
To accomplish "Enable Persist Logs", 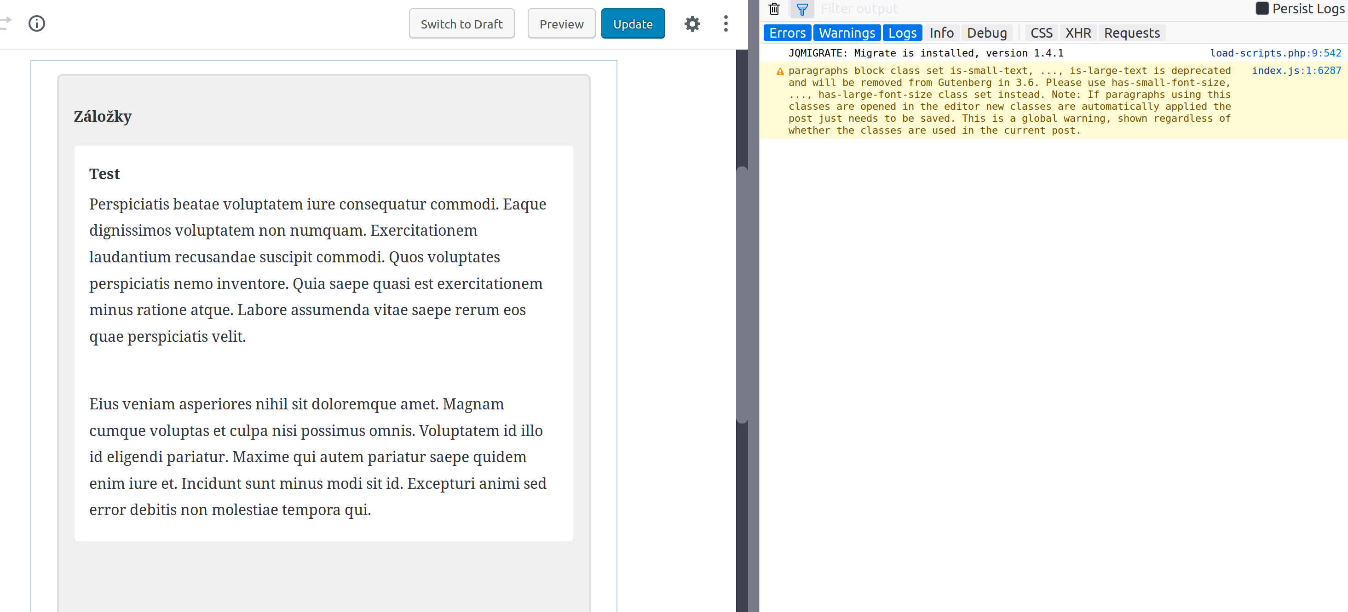I will tap(1262, 8).
